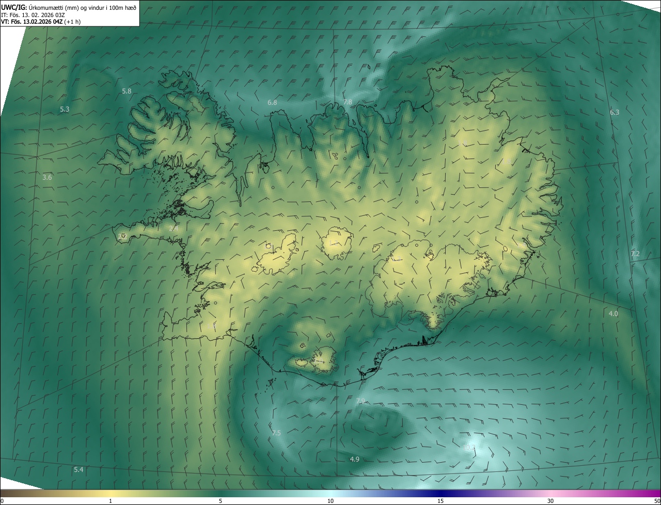Image resolution: width=661 pixels, height=505 pixels.
Task: Click the colour scale tick label 5
Action: (221, 501)
